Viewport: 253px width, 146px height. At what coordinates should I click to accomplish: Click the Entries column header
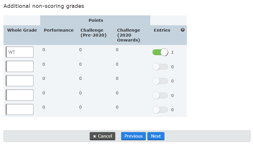162,30
